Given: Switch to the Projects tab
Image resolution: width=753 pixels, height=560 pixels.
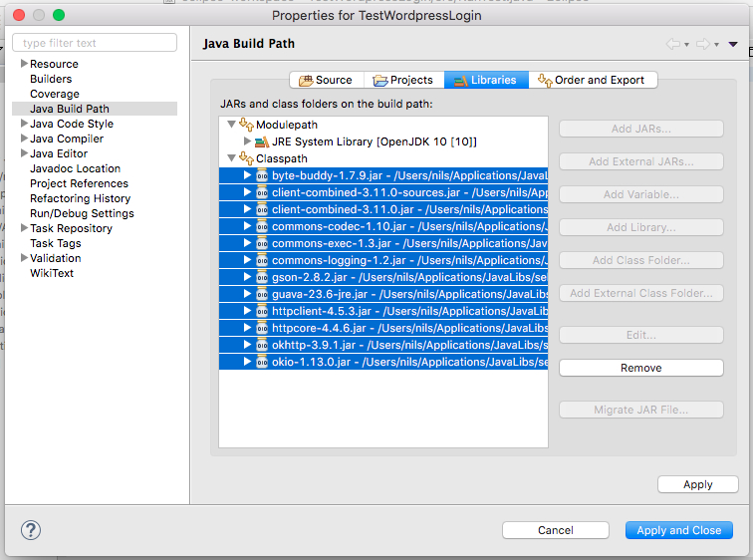Looking at the screenshot, I should coord(403,80).
